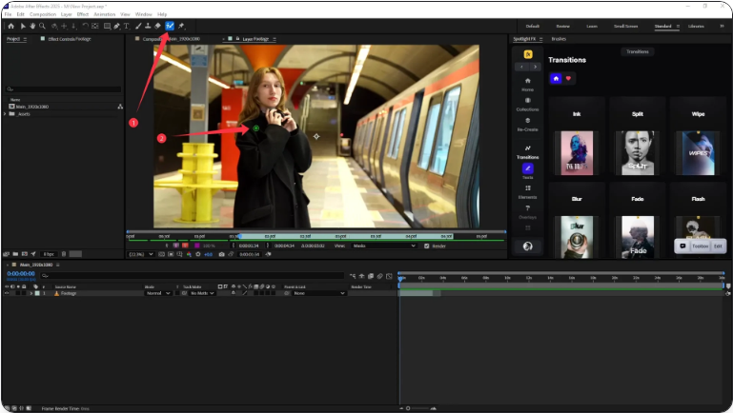Click the timeline zoom slider
Viewport: 733px width, 413px height.
410,407
